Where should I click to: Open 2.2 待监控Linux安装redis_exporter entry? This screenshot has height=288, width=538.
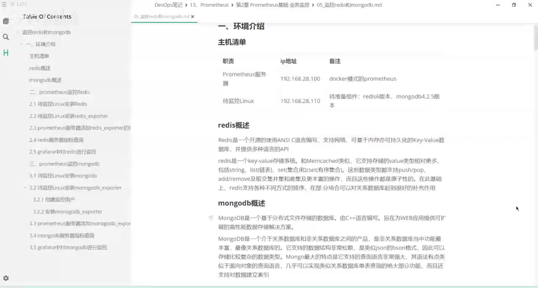69,116
